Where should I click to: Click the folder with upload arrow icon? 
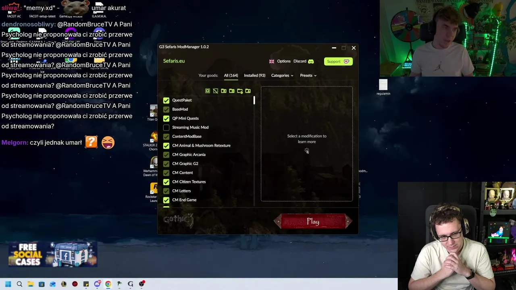[224, 91]
